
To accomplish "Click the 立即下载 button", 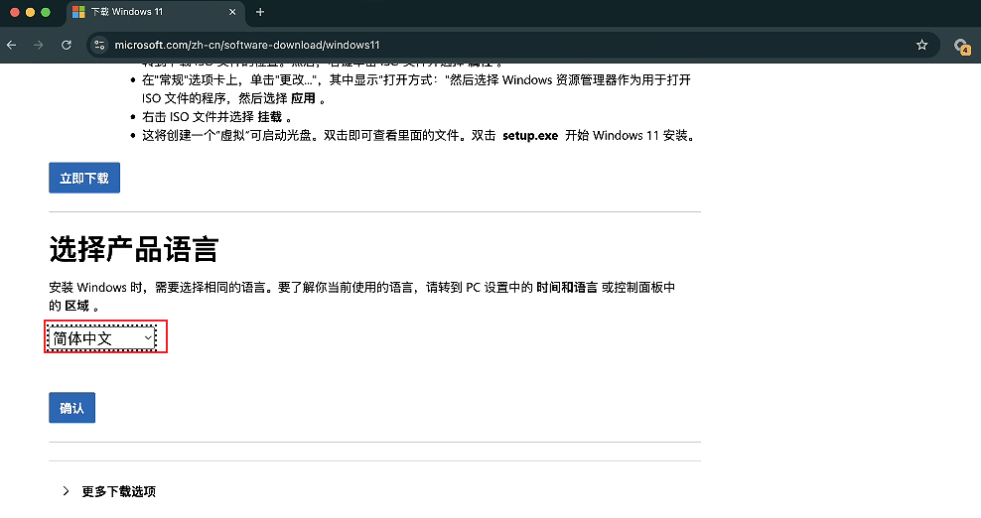I will point(84,179).
